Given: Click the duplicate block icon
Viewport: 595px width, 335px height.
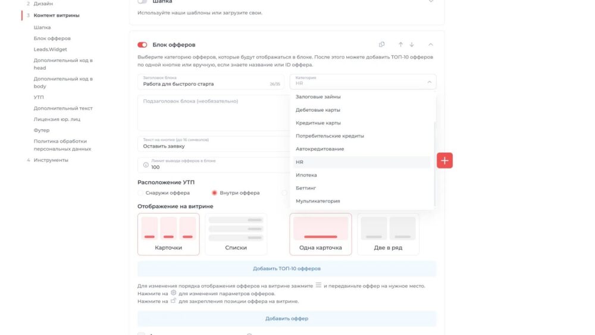Looking at the screenshot, I should [382, 45].
